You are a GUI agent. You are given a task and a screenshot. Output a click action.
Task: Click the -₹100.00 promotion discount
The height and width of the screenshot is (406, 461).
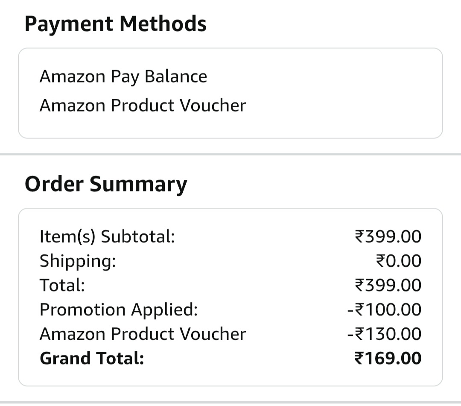pos(385,309)
